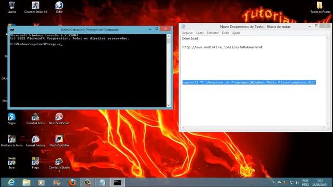The image size is (333, 187).
Task: Minimize the Notepad window
Action: pos(310,26)
